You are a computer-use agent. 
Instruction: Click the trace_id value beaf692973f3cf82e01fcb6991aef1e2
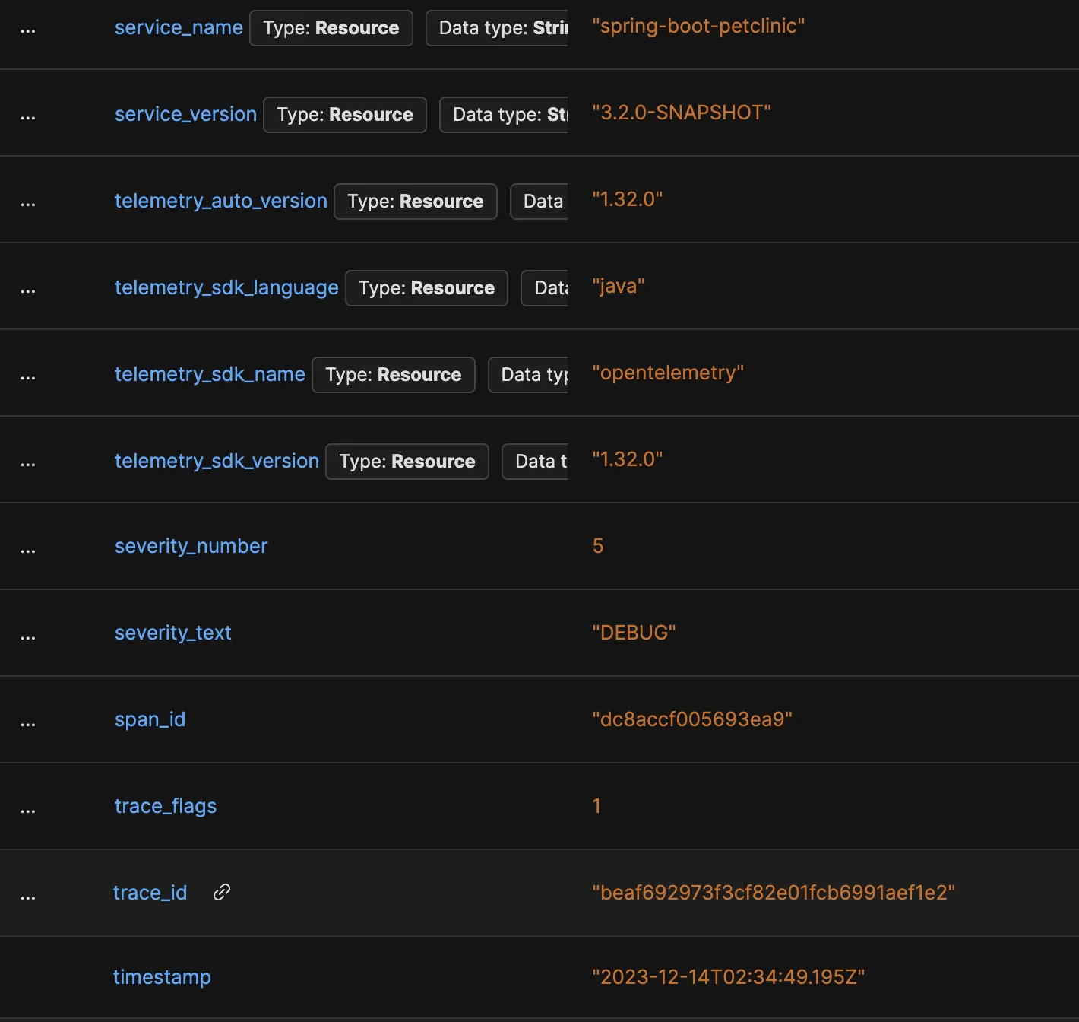pos(774,892)
